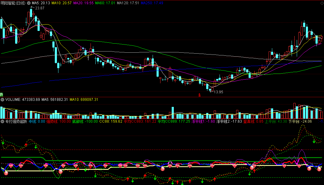324x185 pixels.
Task: Click the red S marker below candles
Action: coord(200,95)
